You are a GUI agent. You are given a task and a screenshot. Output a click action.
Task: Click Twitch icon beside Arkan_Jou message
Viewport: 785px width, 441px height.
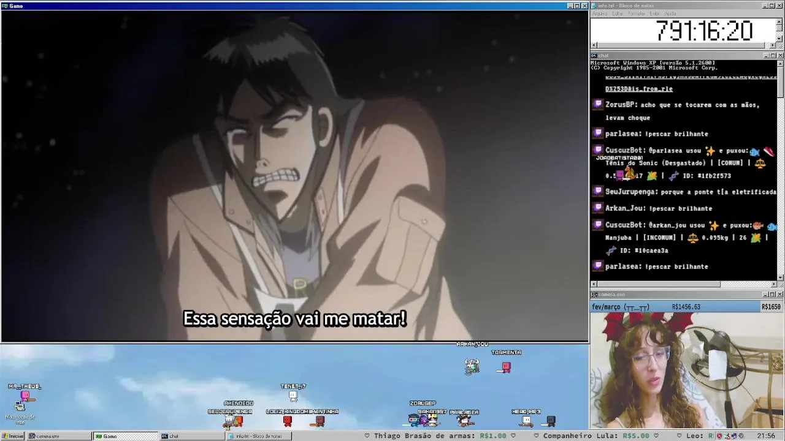[598, 208]
